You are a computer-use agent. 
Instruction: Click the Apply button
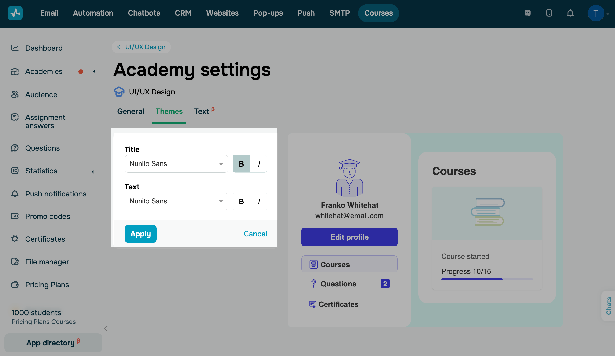(140, 234)
